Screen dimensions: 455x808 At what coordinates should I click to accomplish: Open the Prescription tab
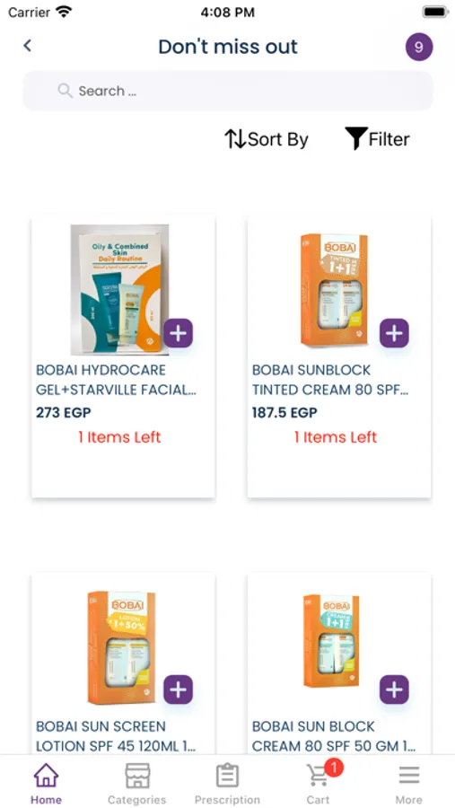coord(227,783)
